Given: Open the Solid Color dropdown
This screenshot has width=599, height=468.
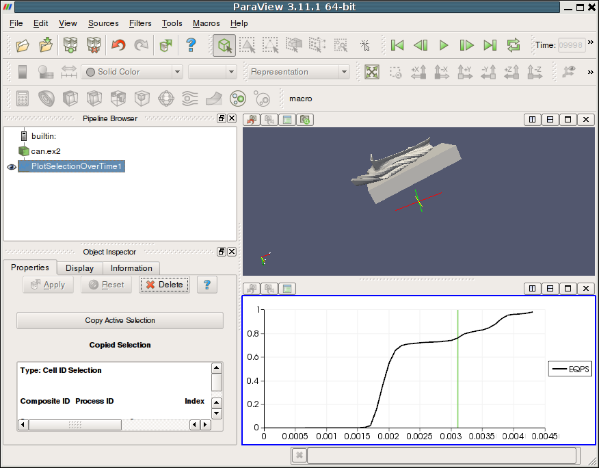Looking at the screenshot, I should 132,72.
